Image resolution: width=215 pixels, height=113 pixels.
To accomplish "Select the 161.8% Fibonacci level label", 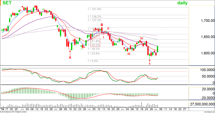I will 94,9.
